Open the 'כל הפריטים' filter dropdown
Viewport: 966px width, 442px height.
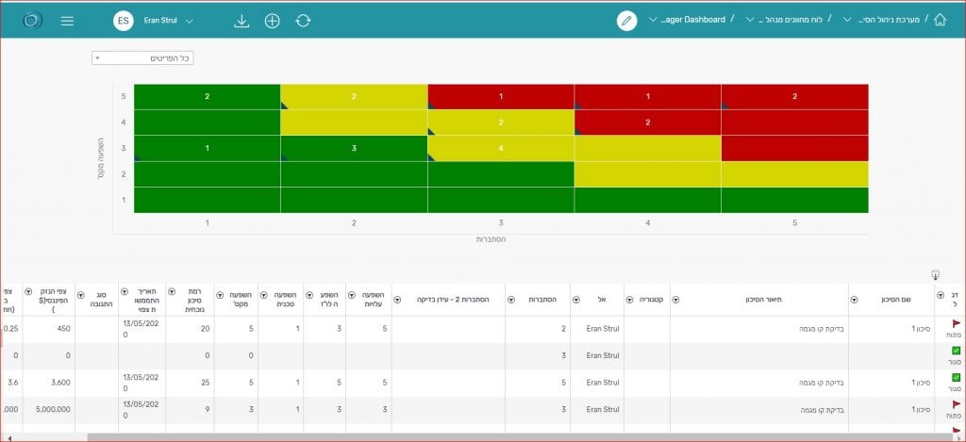142,58
